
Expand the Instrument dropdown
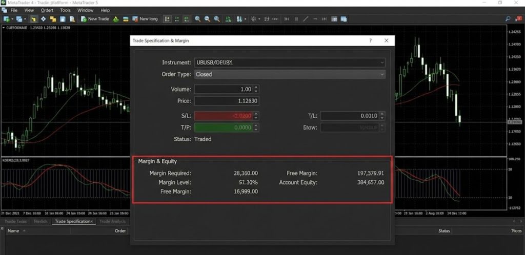click(x=382, y=62)
